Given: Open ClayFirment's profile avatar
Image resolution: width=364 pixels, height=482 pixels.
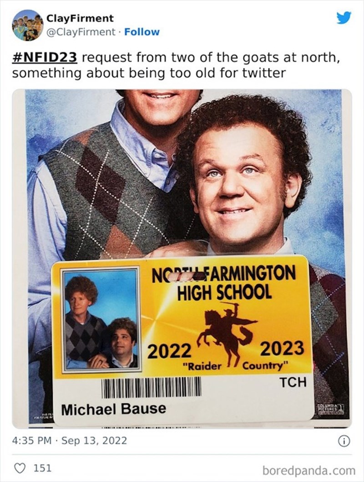Looking at the screenshot, I should [27, 25].
